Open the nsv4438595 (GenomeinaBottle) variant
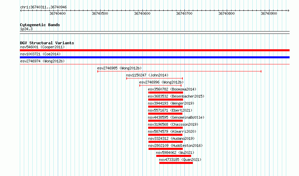The image size is (299, 176). tap(166, 121)
